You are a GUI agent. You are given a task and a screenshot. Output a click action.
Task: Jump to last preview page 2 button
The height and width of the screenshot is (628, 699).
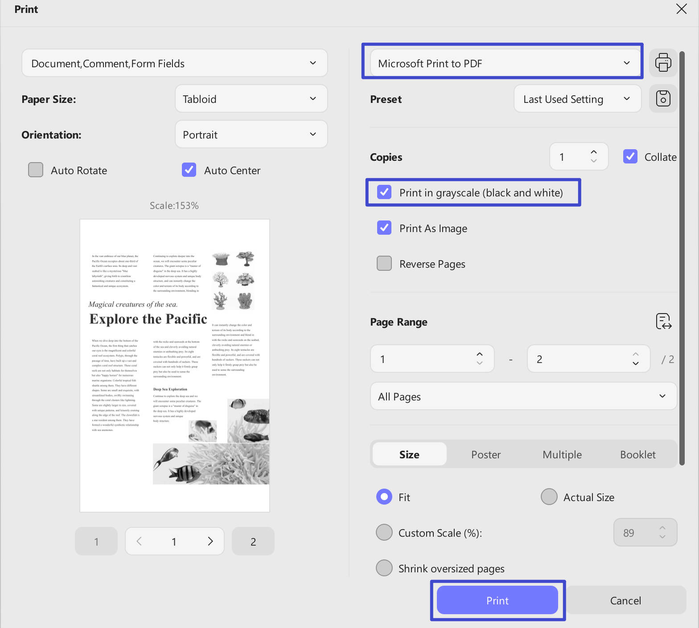253,541
